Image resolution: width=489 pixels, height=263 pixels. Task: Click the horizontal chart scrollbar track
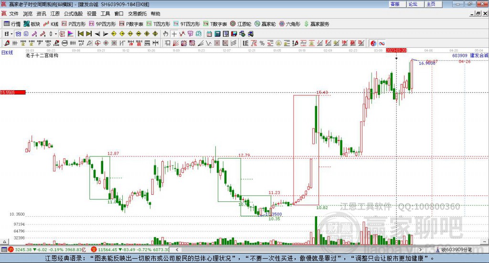pyautogui.click(x=298, y=250)
